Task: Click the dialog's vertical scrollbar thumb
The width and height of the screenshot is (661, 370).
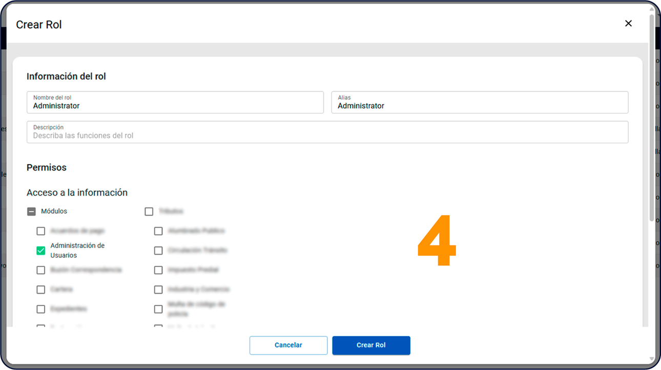Action: click(652, 118)
